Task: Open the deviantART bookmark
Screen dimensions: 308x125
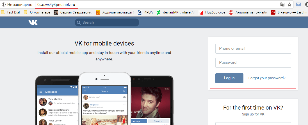Action: pos(176,12)
